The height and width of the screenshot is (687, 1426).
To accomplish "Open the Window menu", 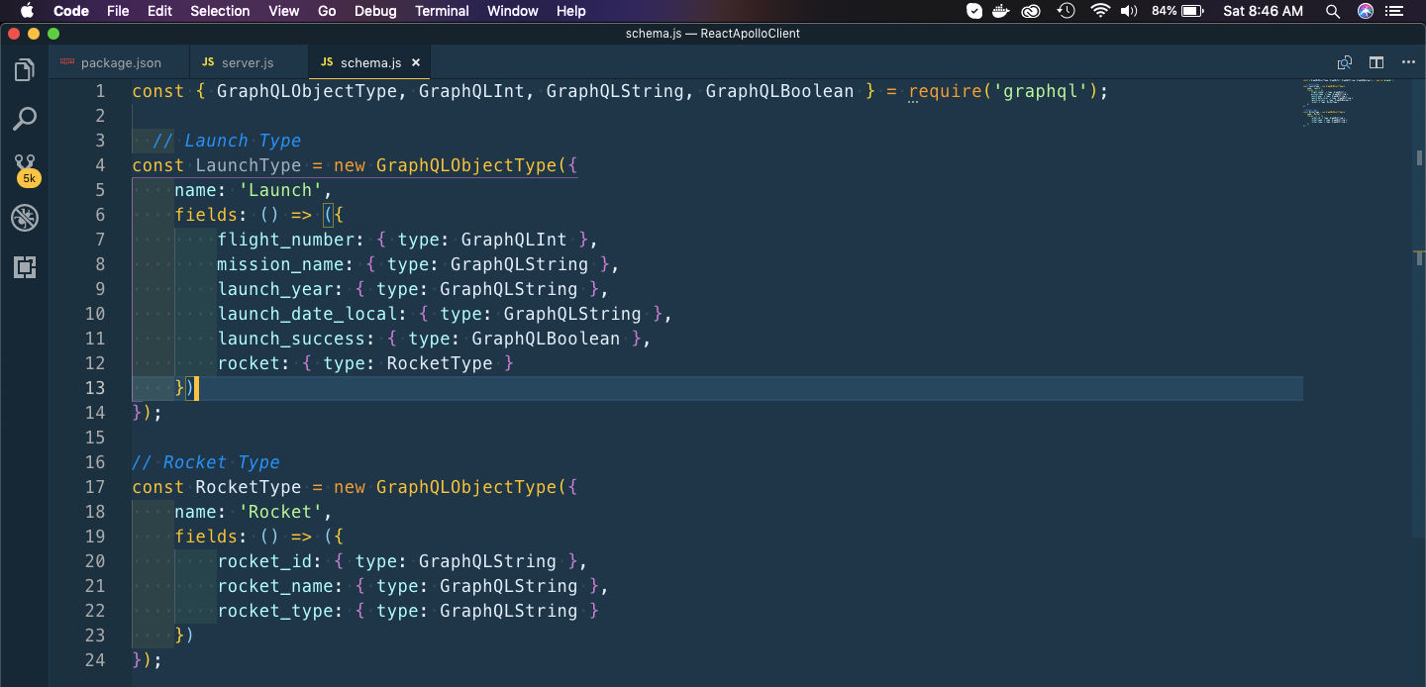I will click(513, 11).
